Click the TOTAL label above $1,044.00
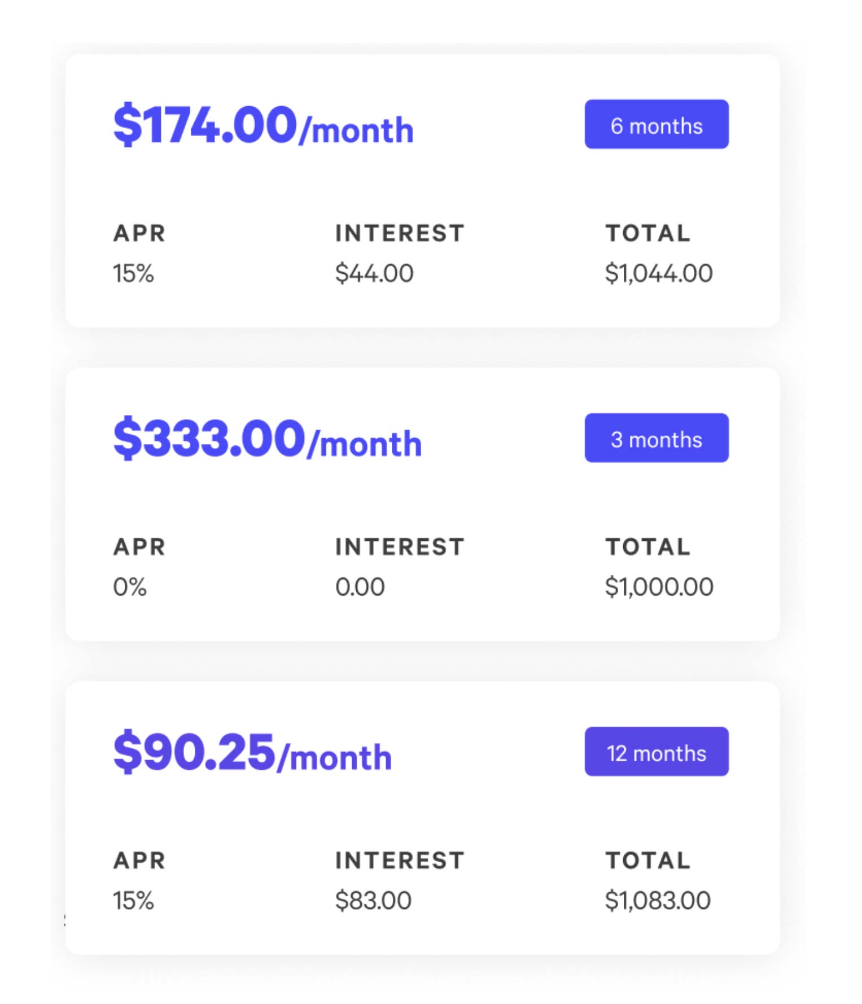The height and width of the screenshot is (1004, 862). 647,233
